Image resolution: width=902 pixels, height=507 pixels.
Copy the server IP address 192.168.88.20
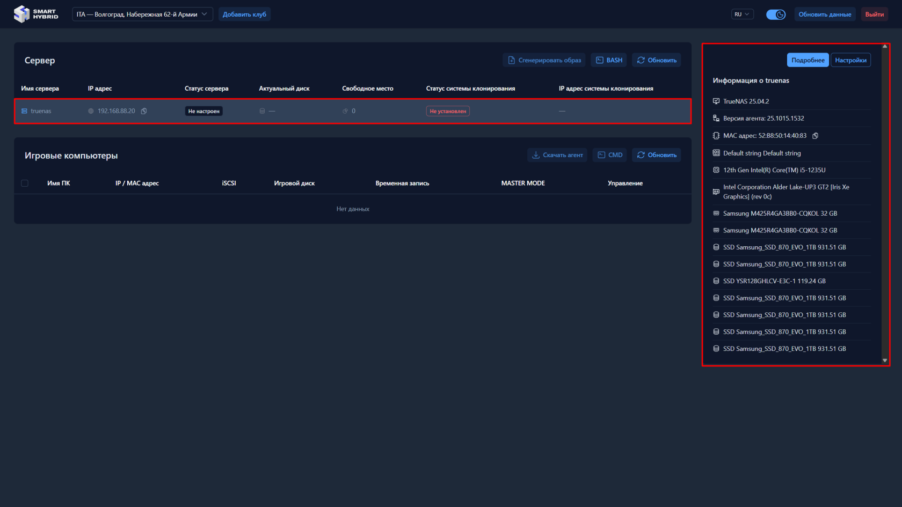click(144, 111)
